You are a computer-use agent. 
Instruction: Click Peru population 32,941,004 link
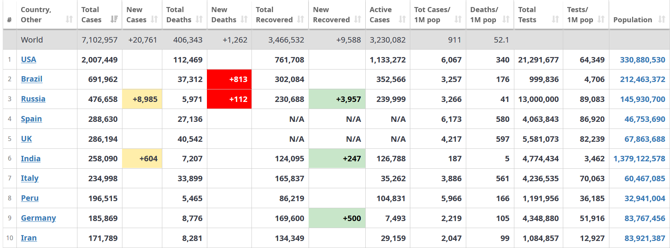(x=645, y=198)
